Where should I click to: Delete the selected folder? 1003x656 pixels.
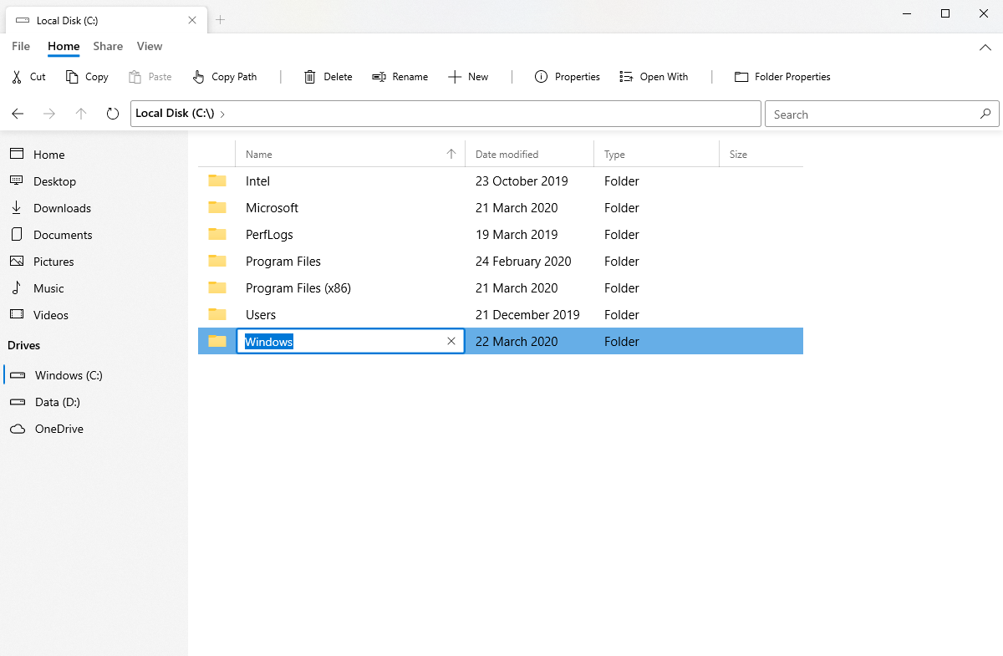[308, 76]
